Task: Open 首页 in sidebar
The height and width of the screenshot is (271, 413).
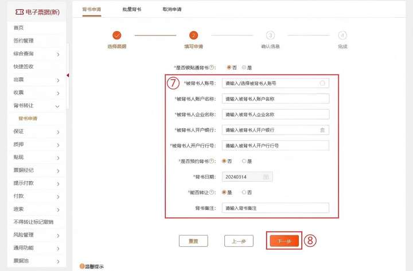Action: 18,28
